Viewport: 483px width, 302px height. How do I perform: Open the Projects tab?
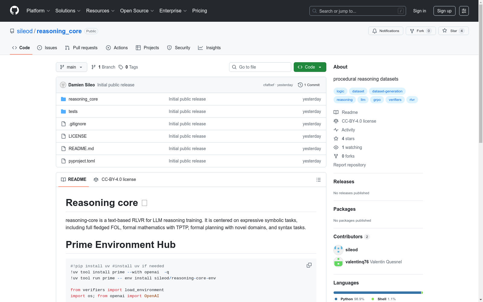pyautogui.click(x=147, y=48)
